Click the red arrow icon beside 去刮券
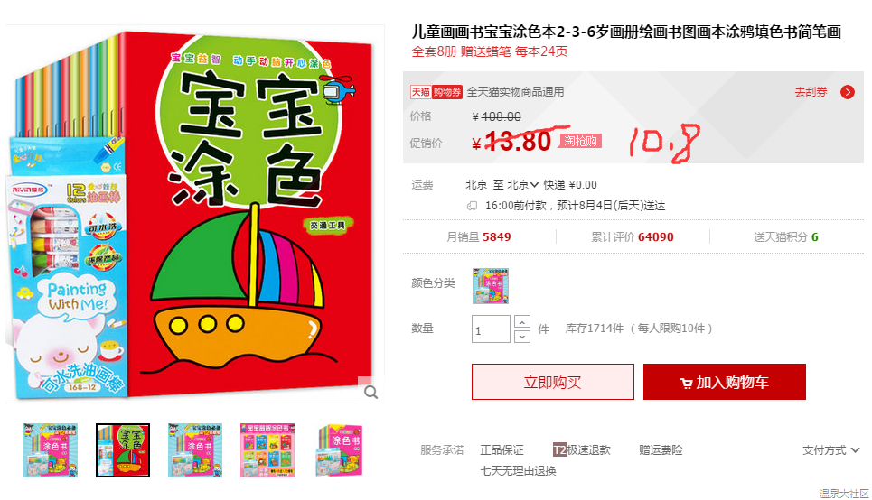Image resolution: width=872 pixels, height=500 pixels. [848, 92]
